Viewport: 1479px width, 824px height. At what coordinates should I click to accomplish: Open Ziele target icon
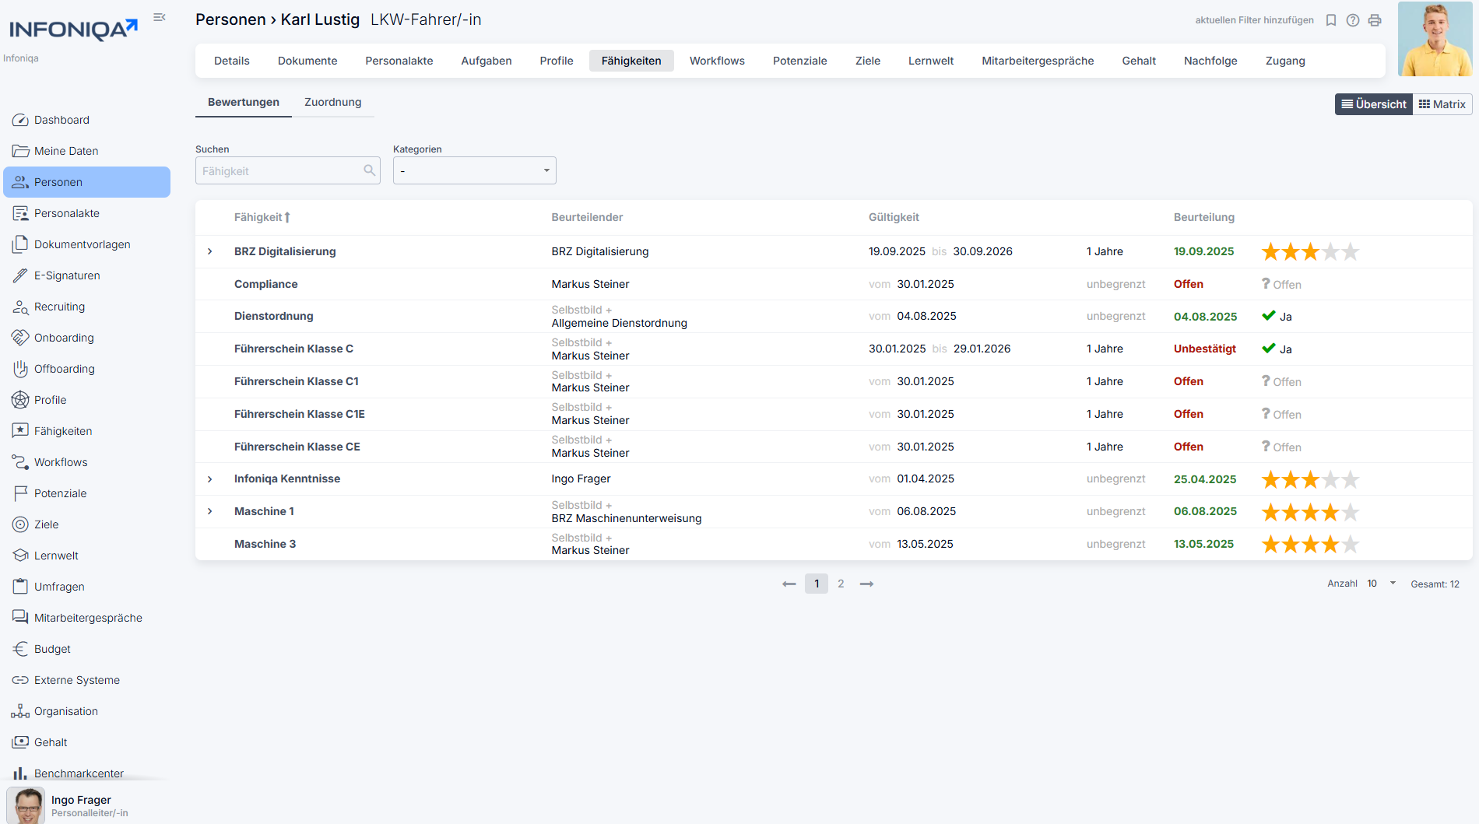(x=20, y=524)
